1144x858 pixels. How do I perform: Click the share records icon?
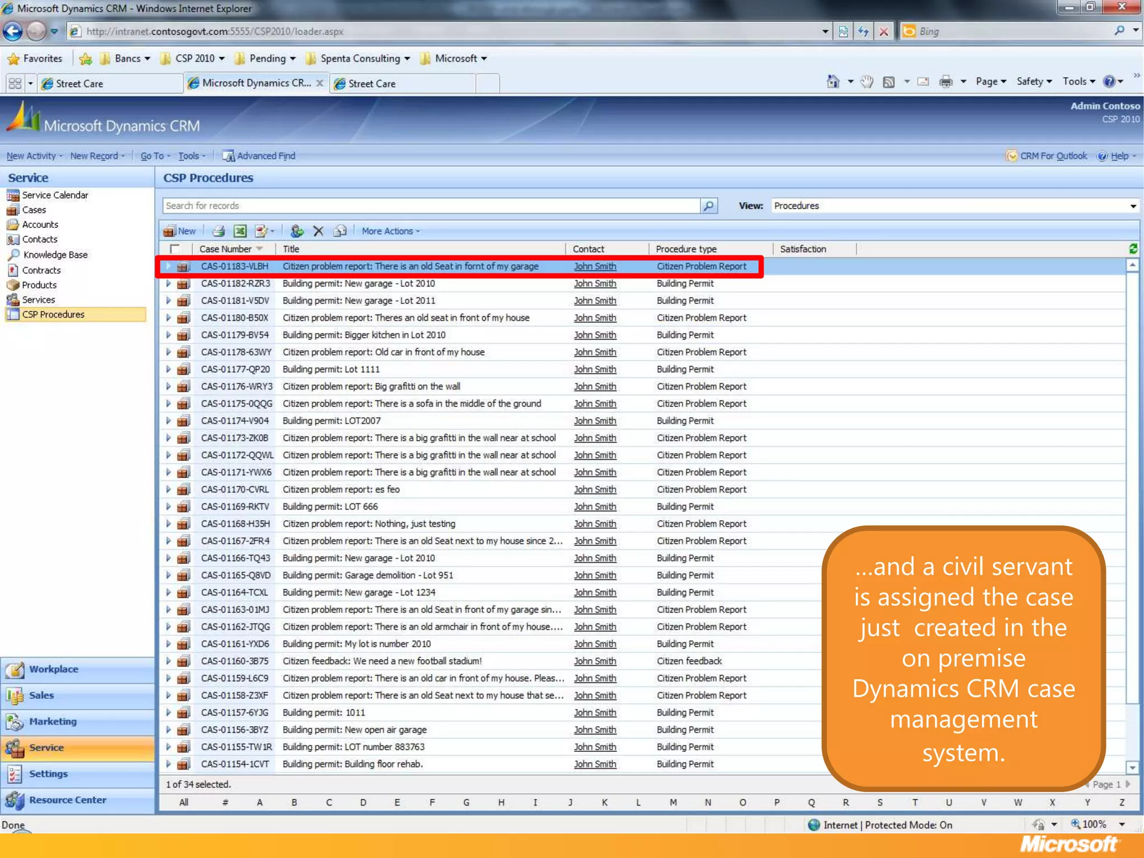click(x=340, y=231)
